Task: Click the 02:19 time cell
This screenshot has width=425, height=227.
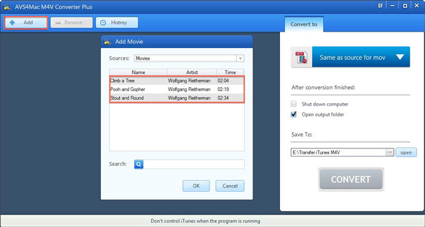Action: [223, 89]
